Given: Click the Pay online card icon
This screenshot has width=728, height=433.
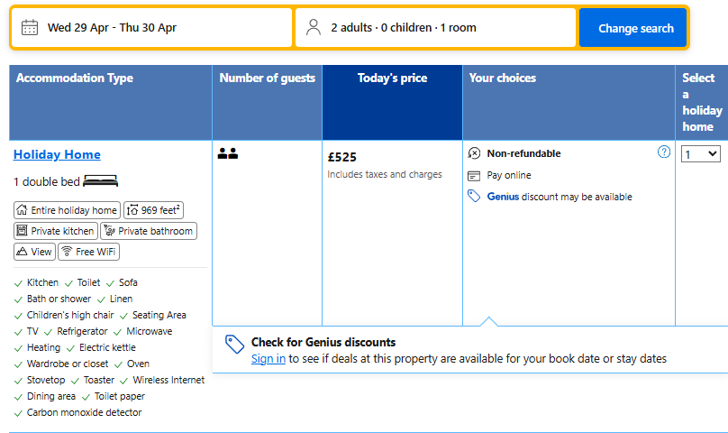Looking at the screenshot, I should click(x=475, y=175).
